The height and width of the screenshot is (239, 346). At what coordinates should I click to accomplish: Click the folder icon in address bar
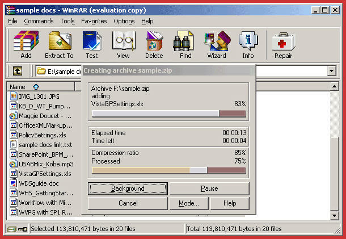(41, 71)
